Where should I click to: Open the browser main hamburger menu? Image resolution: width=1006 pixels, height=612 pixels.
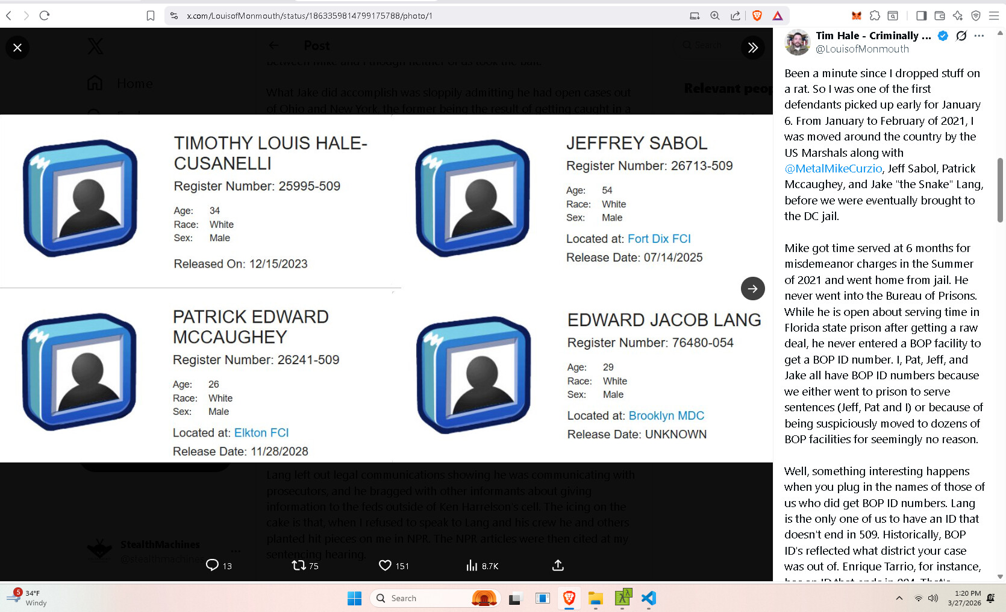point(994,16)
